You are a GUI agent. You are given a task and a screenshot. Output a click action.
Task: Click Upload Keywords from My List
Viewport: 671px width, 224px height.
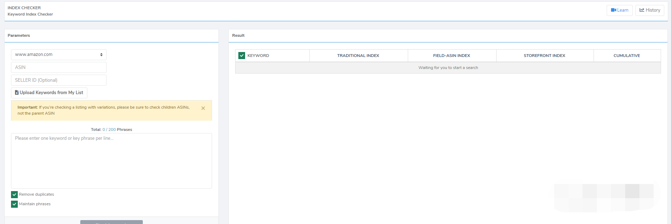tap(49, 93)
